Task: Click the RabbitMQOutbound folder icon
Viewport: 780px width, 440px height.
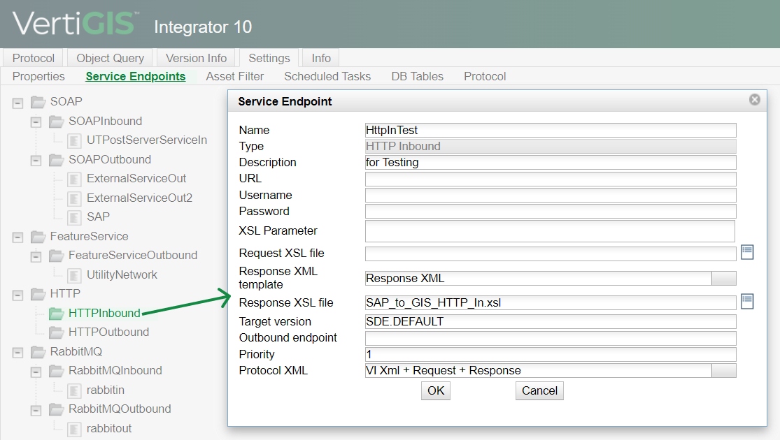Action: tap(56, 409)
